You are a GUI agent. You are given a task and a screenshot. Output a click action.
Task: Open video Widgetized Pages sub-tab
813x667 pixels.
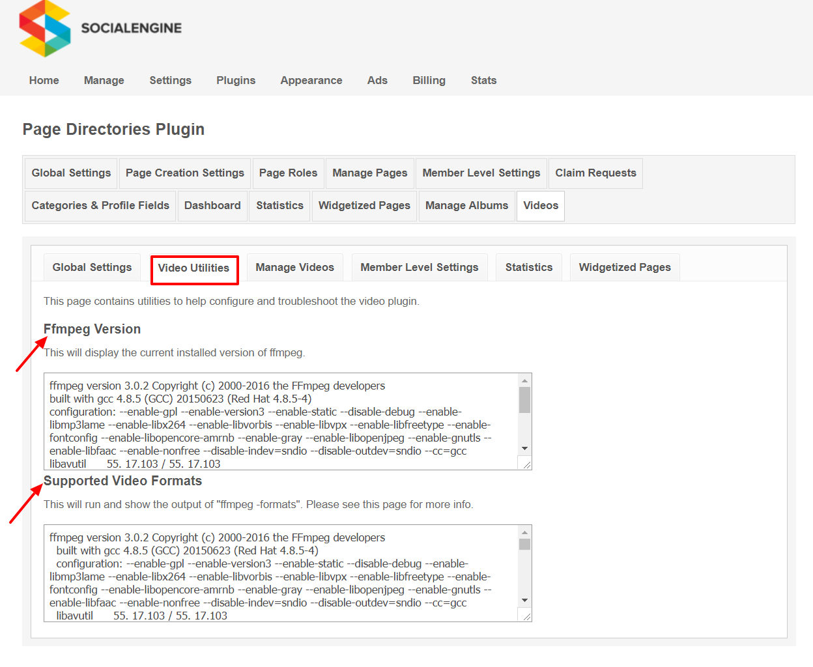625,268
